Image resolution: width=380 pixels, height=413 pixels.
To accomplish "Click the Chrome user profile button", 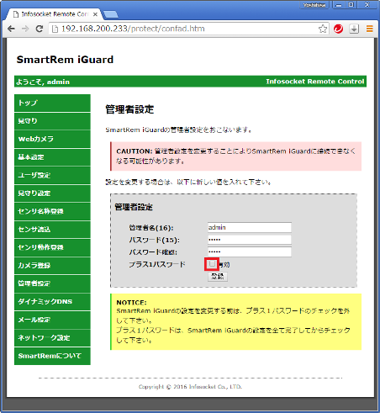I will 314,5.
